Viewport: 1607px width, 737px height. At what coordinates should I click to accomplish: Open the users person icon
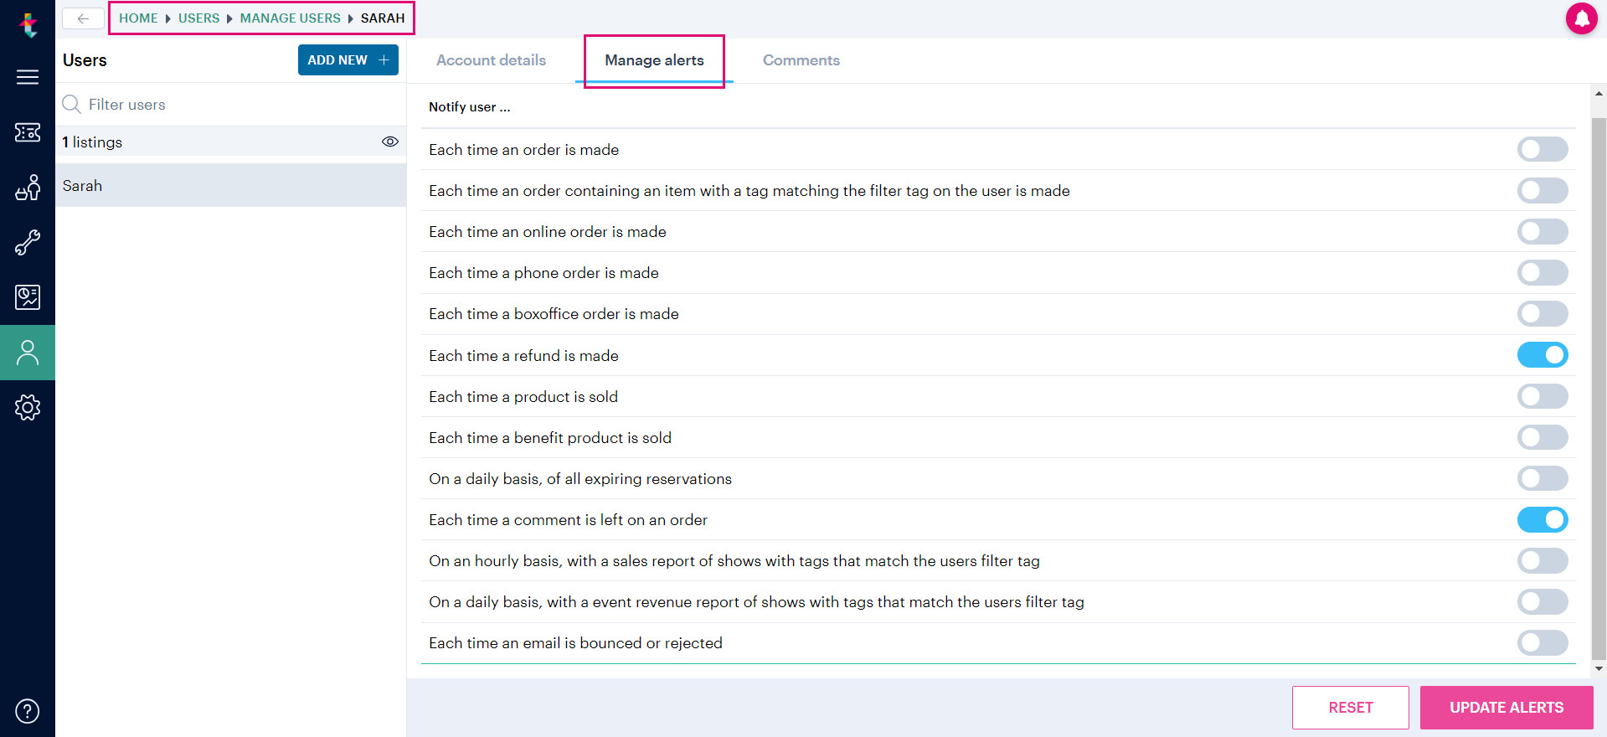(28, 353)
